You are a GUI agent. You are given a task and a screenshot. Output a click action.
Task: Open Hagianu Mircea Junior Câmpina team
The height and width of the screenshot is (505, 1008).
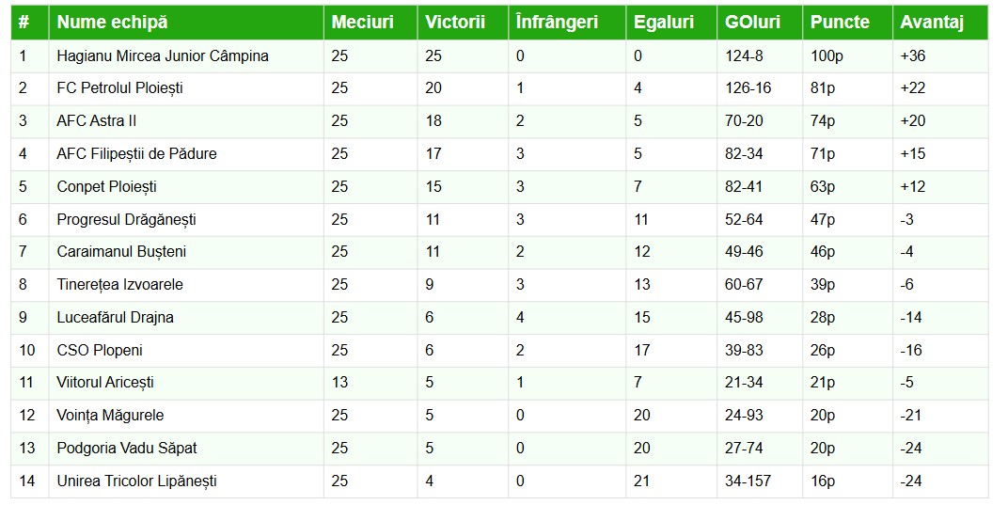pyautogui.click(x=163, y=55)
